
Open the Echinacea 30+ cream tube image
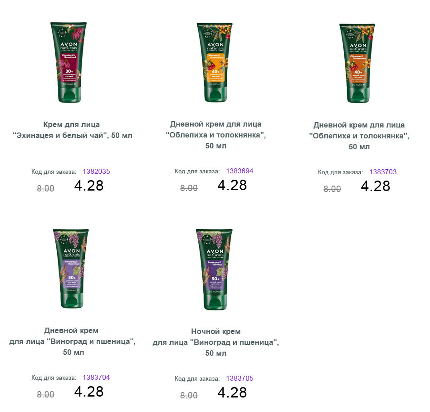69,62
